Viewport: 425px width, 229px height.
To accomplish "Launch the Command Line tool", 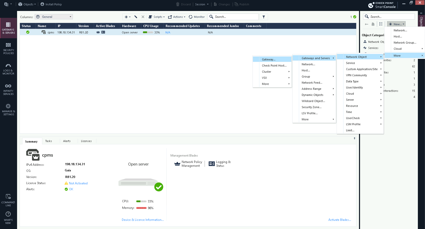I will (8, 200).
